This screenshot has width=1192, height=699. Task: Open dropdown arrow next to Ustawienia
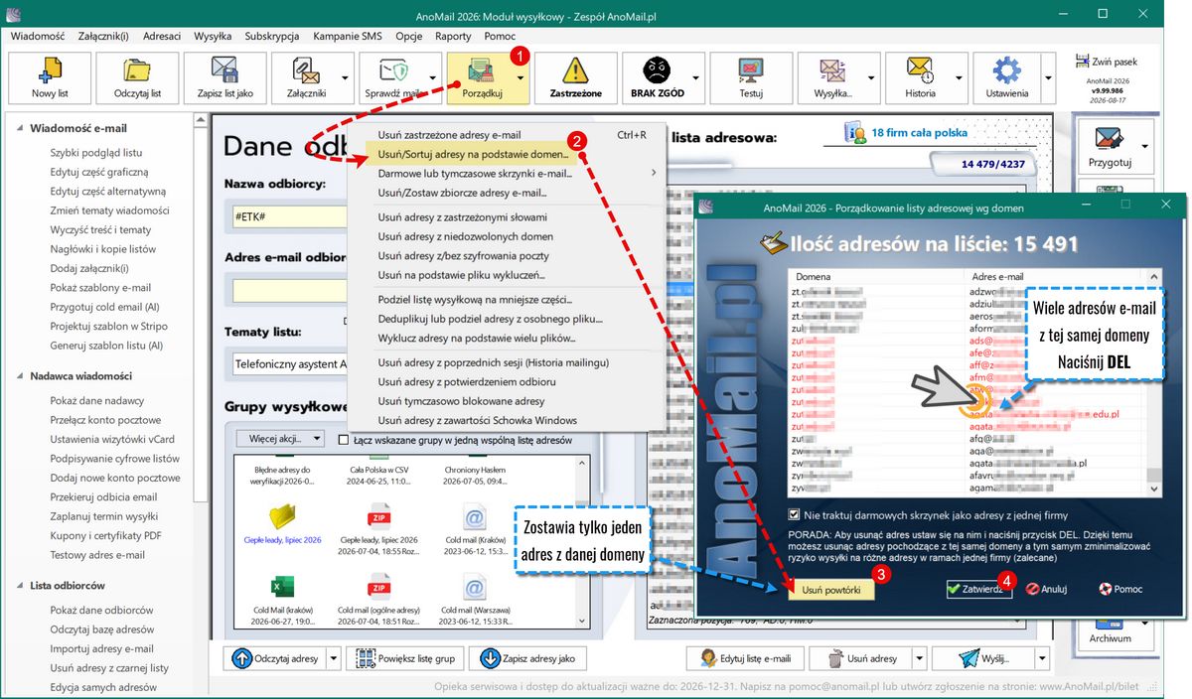point(1048,77)
